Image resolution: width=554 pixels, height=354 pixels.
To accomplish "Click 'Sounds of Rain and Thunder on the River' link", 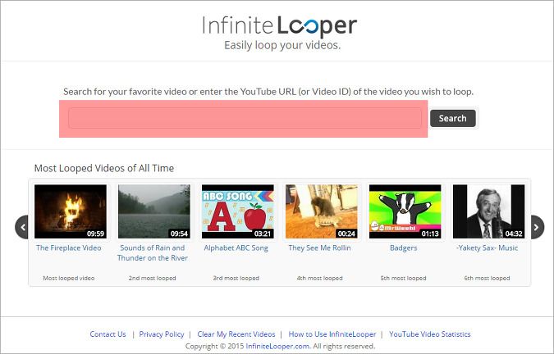I will click(153, 253).
